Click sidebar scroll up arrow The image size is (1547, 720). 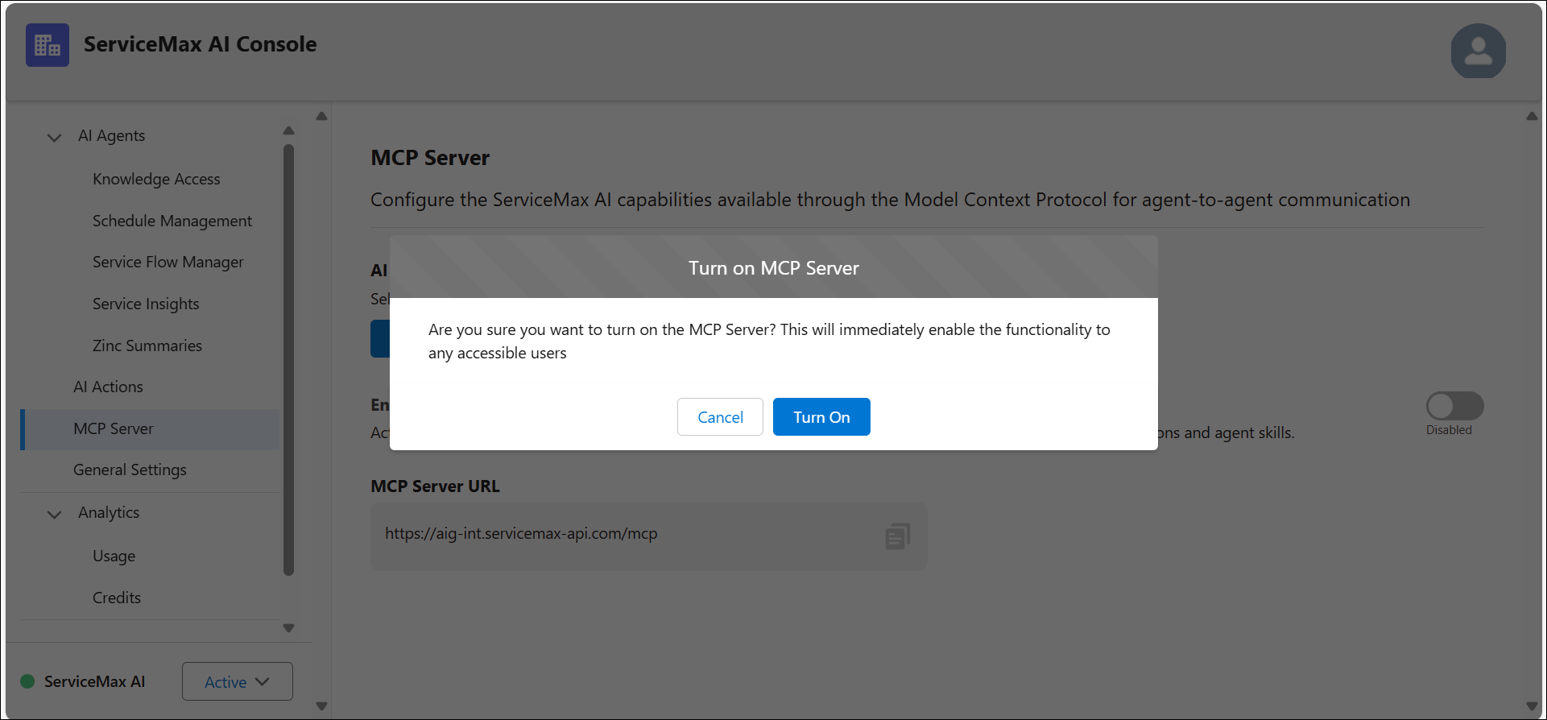288,130
